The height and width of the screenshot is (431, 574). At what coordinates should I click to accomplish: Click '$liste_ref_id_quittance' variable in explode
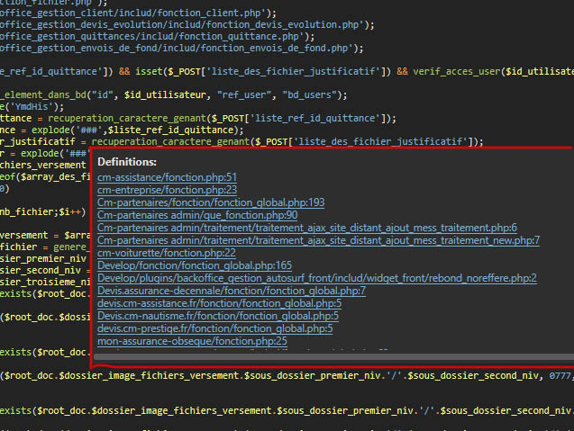(x=170, y=130)
